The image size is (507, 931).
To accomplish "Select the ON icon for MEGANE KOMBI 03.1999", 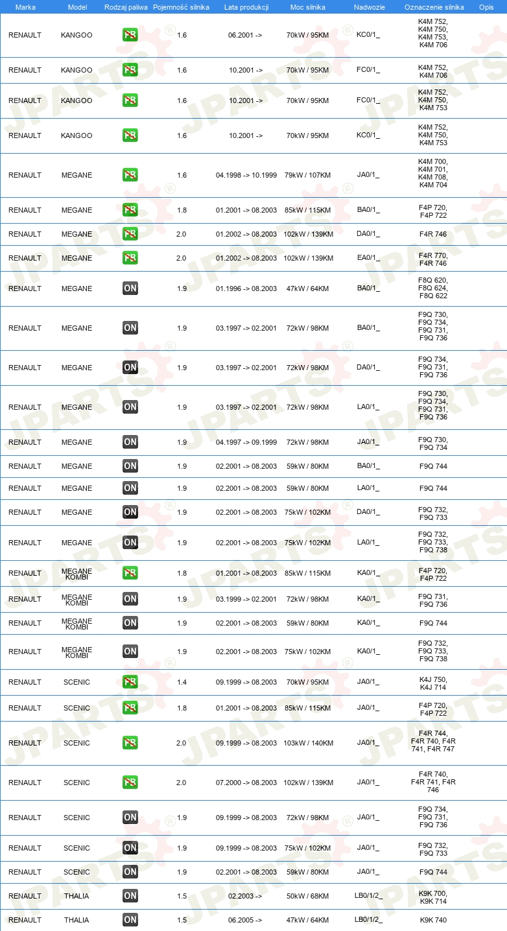I will (x=130, y=599).
